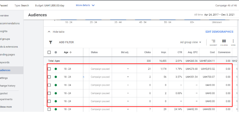239x114 pixels.
Task: Select checkbox of the UAH703.07 cost row
Action: [x=49, y=77]
